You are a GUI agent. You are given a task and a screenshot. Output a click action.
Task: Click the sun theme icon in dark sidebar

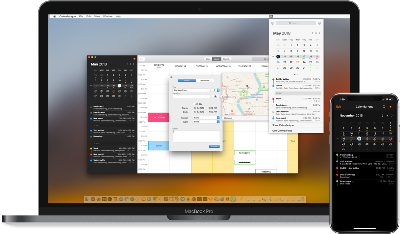tap(134, 59)
